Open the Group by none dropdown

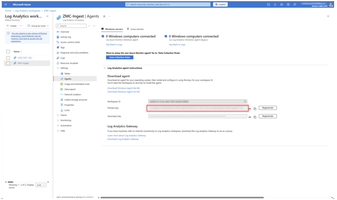(38, 26)
